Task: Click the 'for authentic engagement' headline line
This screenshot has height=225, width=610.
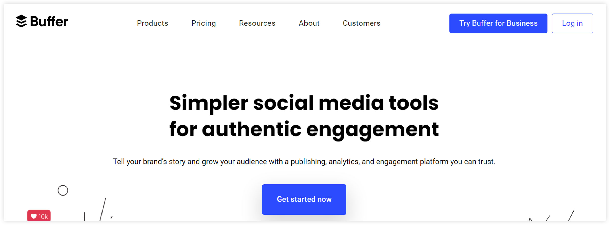Action: (304, 130)
